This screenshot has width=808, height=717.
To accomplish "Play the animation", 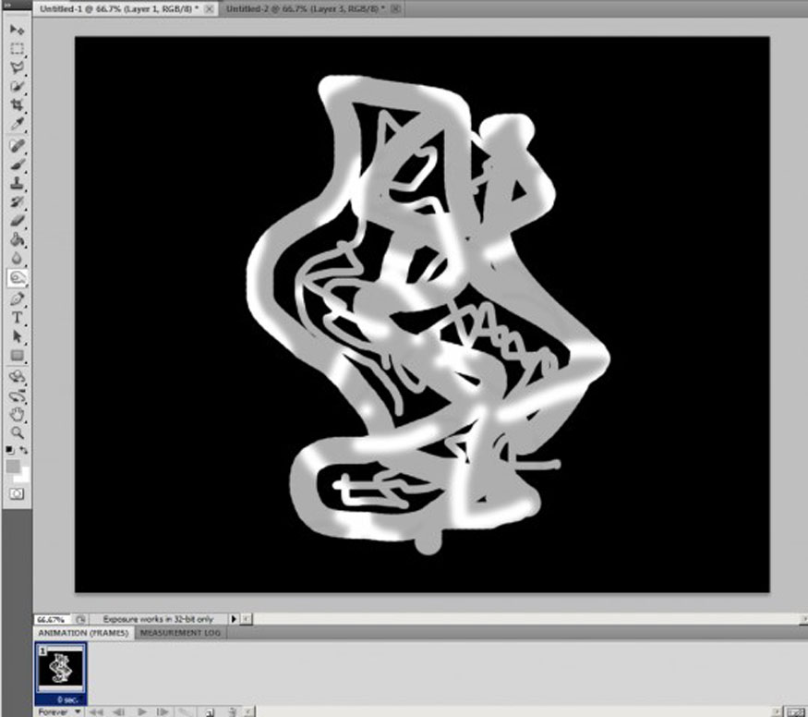I will point(141,711).
